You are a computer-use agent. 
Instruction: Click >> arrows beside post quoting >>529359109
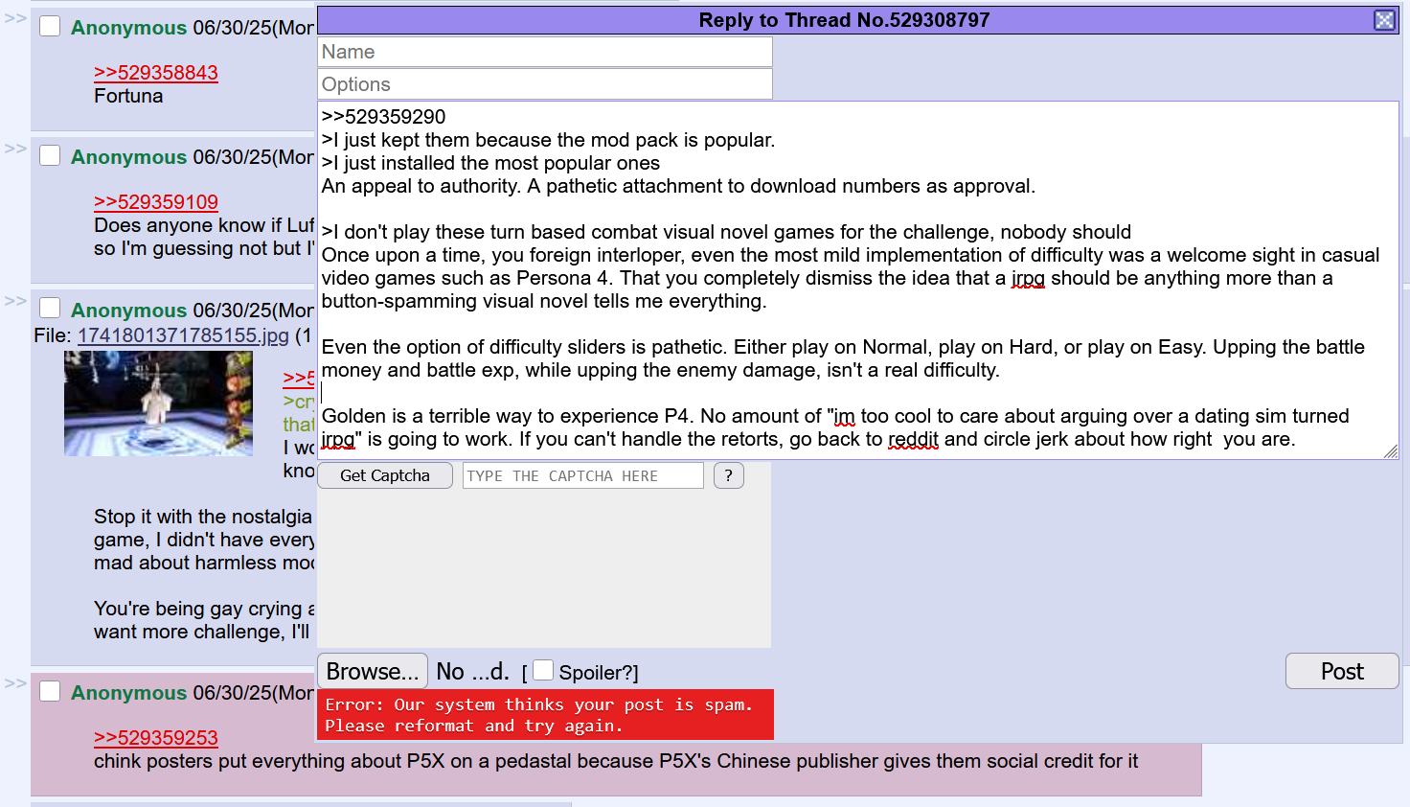(15, 148)
